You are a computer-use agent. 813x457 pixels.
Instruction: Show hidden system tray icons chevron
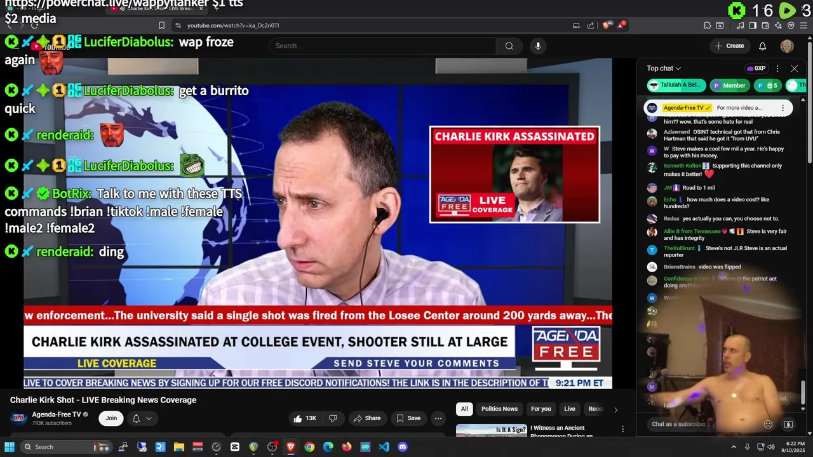coord(734,447)
